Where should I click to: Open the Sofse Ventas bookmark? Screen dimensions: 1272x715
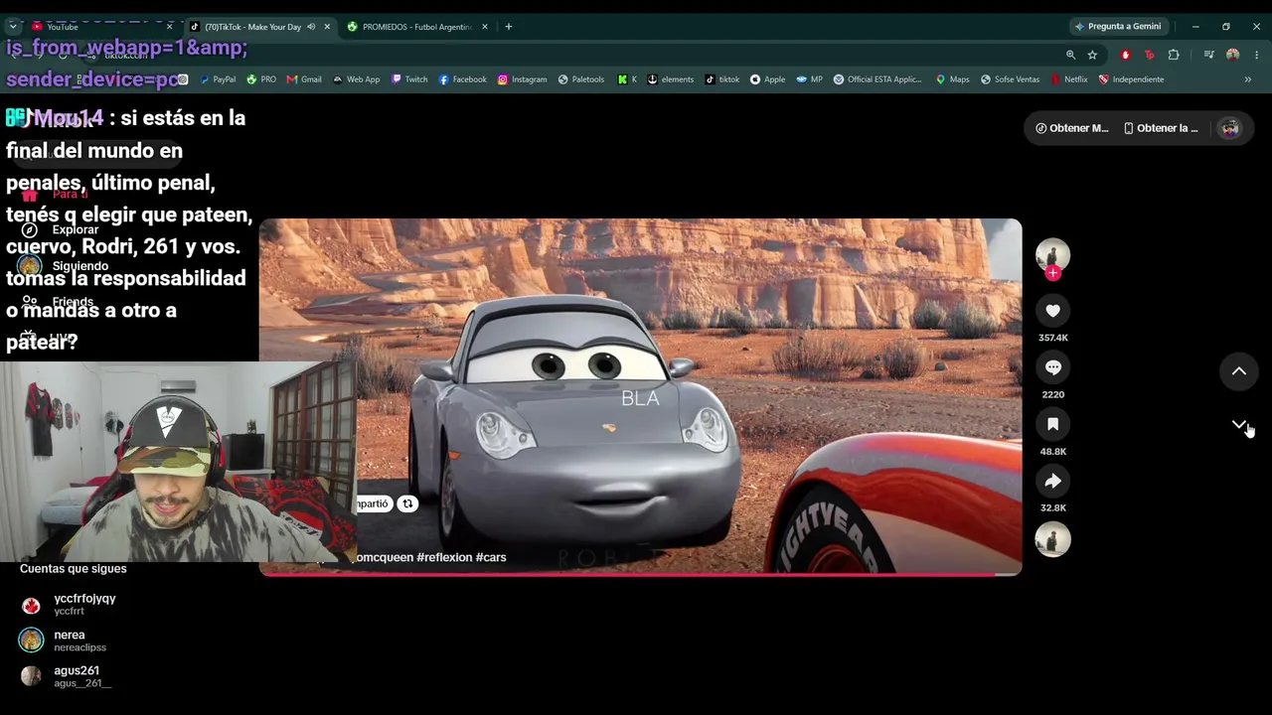click(x=1009, y=79)
